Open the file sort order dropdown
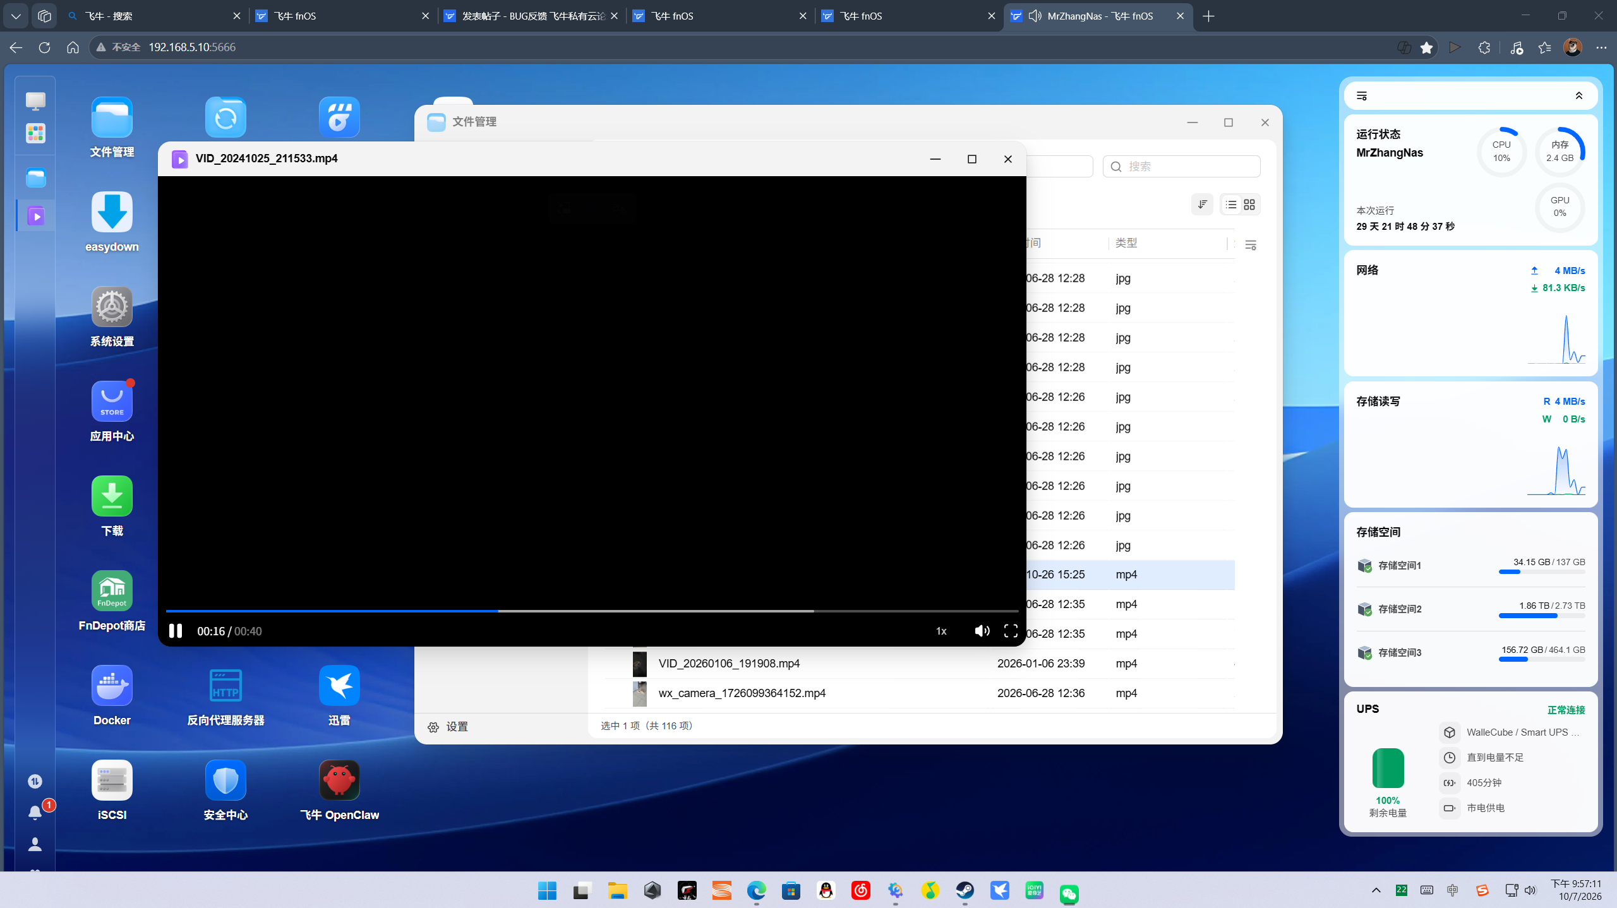The image size is (1617, 908). (x=1202, y=205)
